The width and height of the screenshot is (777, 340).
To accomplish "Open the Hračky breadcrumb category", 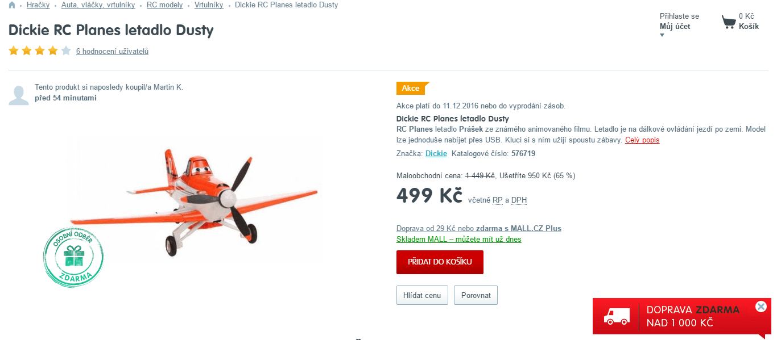I will 38,5.
